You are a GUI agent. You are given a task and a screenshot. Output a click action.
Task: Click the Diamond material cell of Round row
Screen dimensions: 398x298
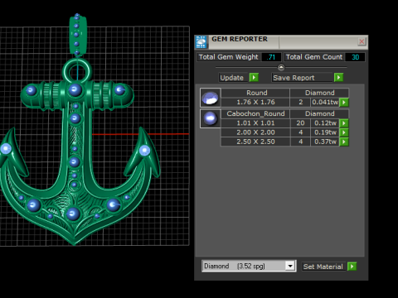pos(319,93)
